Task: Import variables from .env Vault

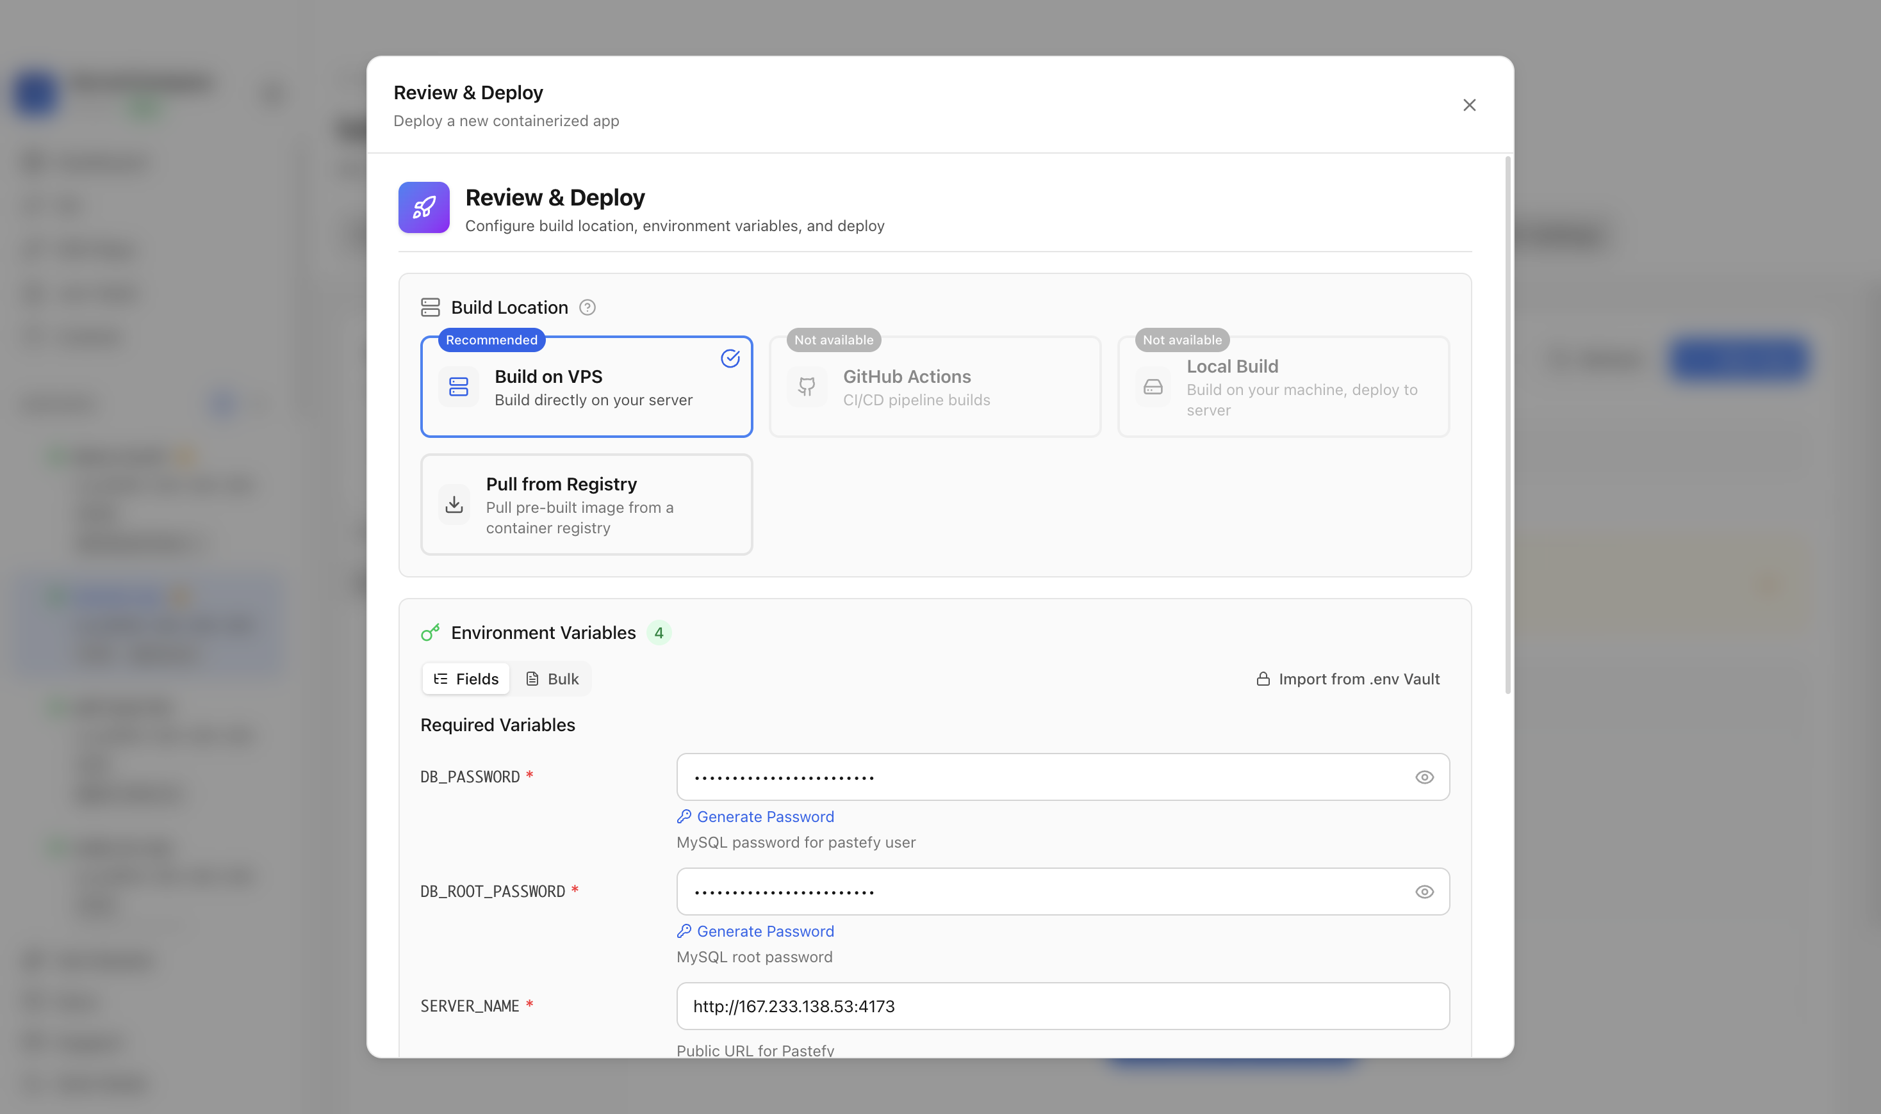Action: point(1348,679)
